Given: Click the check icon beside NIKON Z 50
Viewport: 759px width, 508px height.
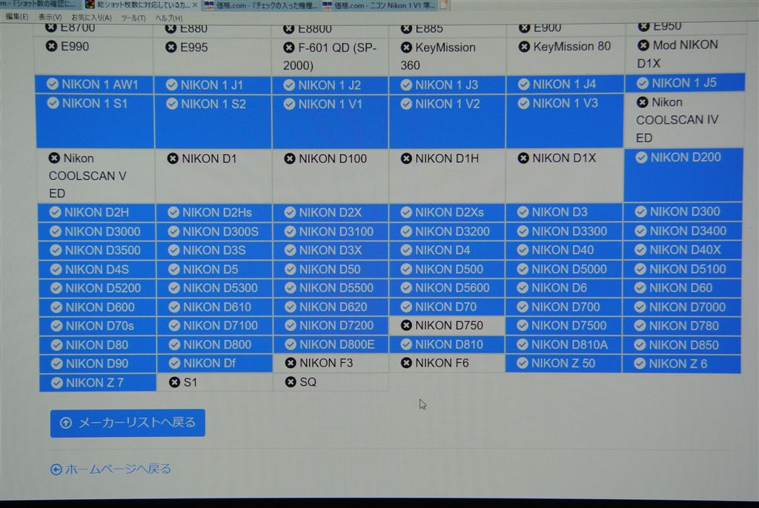Looking at the screenshot, I should pyautogui.click(x=523, y=364).
